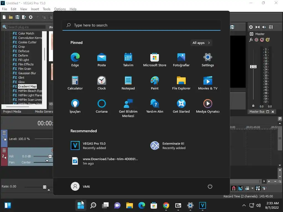Select the Cookie Cutter plug-in
Viewport: 283px width, 212px height.
(x=27, y=42)
